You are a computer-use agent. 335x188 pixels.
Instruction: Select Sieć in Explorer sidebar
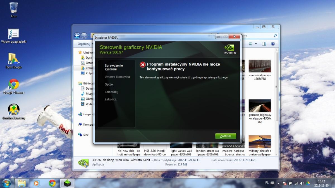pyautogui.click(x=83, y=135)
